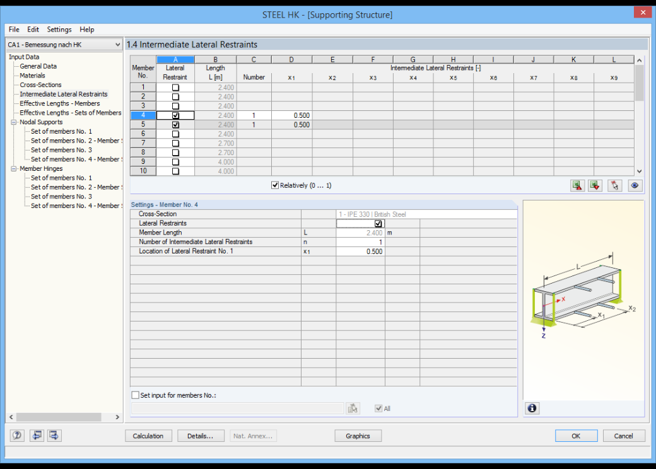Open the Edit menu
Screen dimensions: 656x469
pyautogui.click(x=33, y=29)
